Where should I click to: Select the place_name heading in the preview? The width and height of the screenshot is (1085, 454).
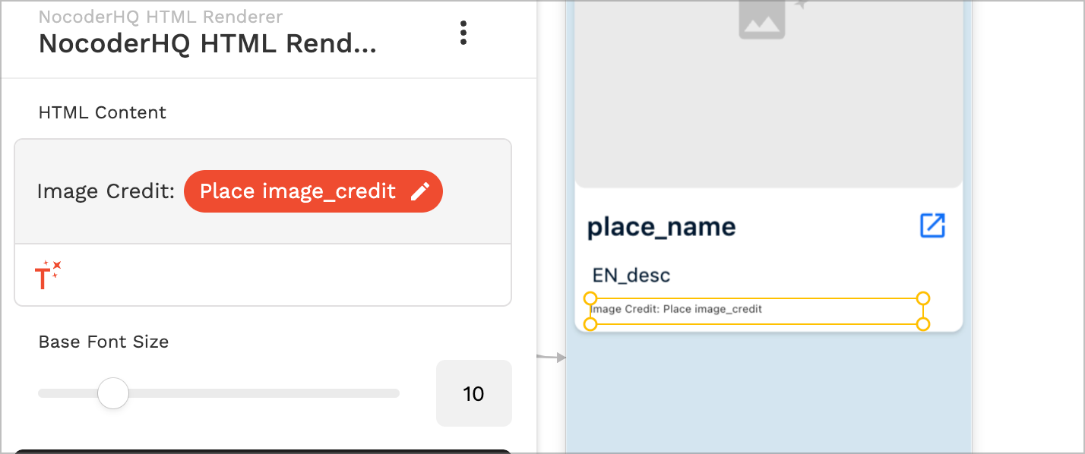(662, 226)
